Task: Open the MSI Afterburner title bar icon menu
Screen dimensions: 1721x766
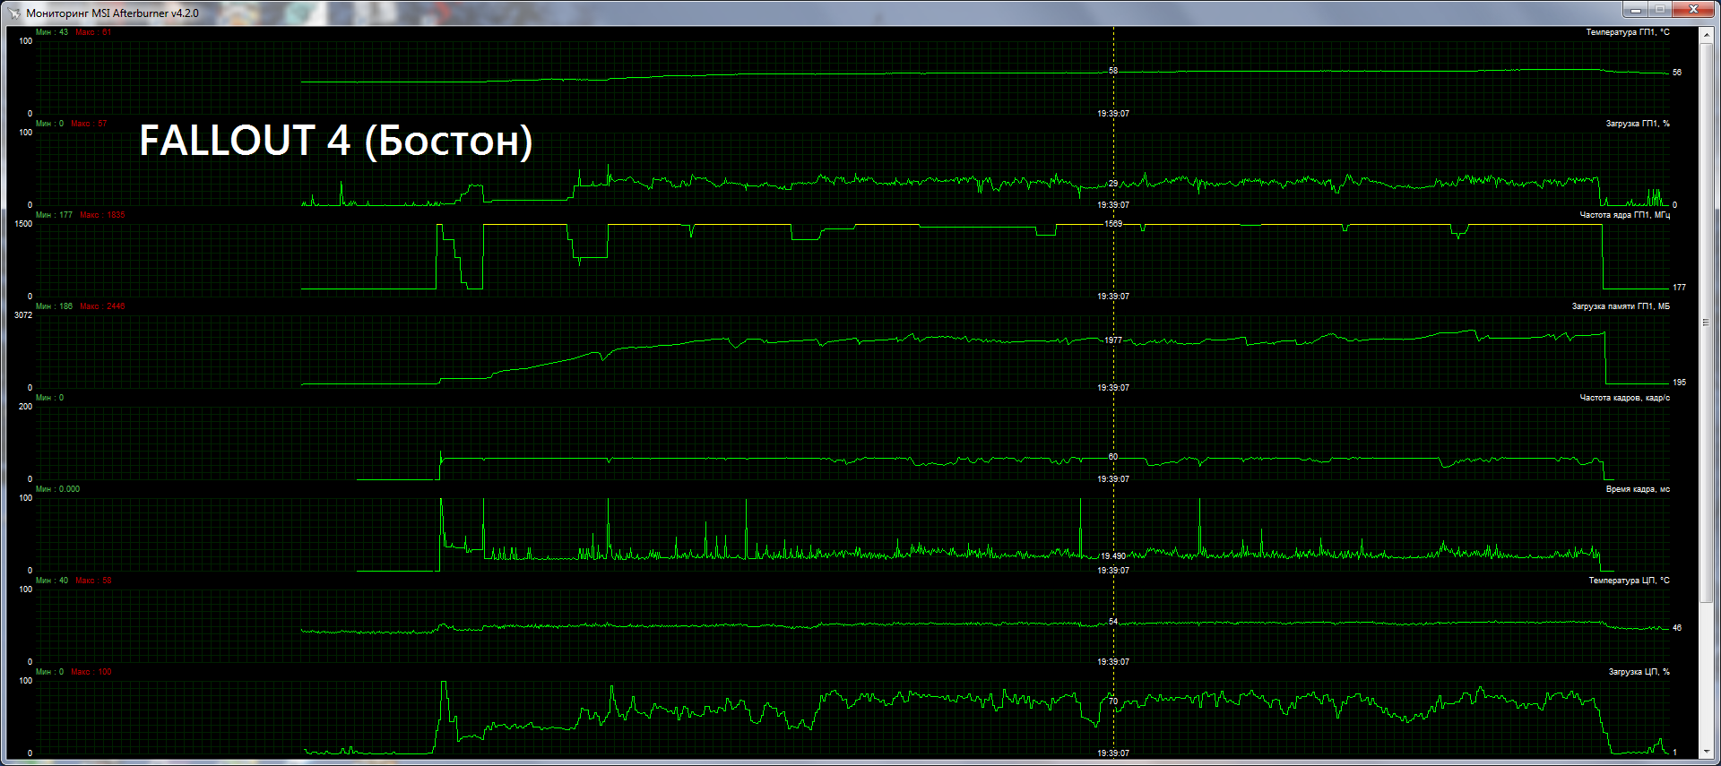Action: coord(13,13)
